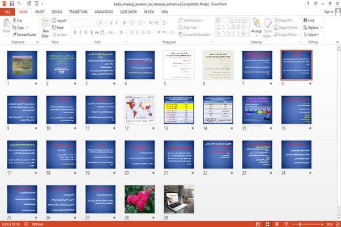Click the New Slide icon

[45, 23]
